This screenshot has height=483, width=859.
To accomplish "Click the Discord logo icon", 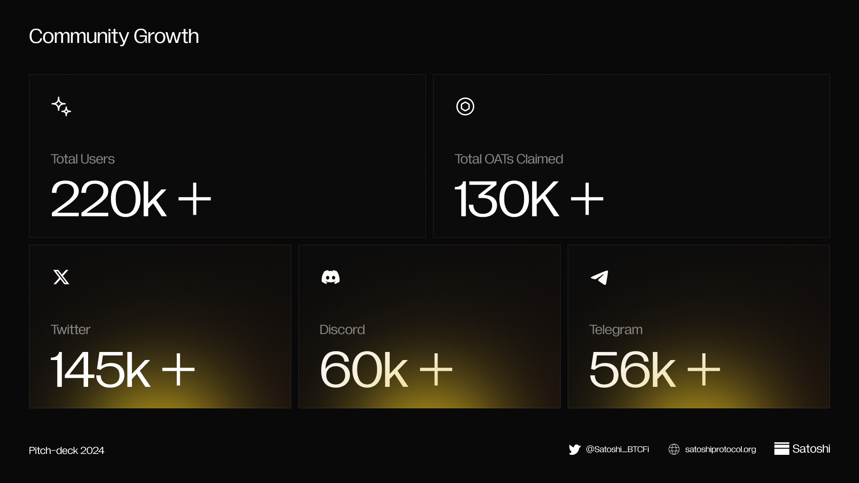I will [331, 277].
